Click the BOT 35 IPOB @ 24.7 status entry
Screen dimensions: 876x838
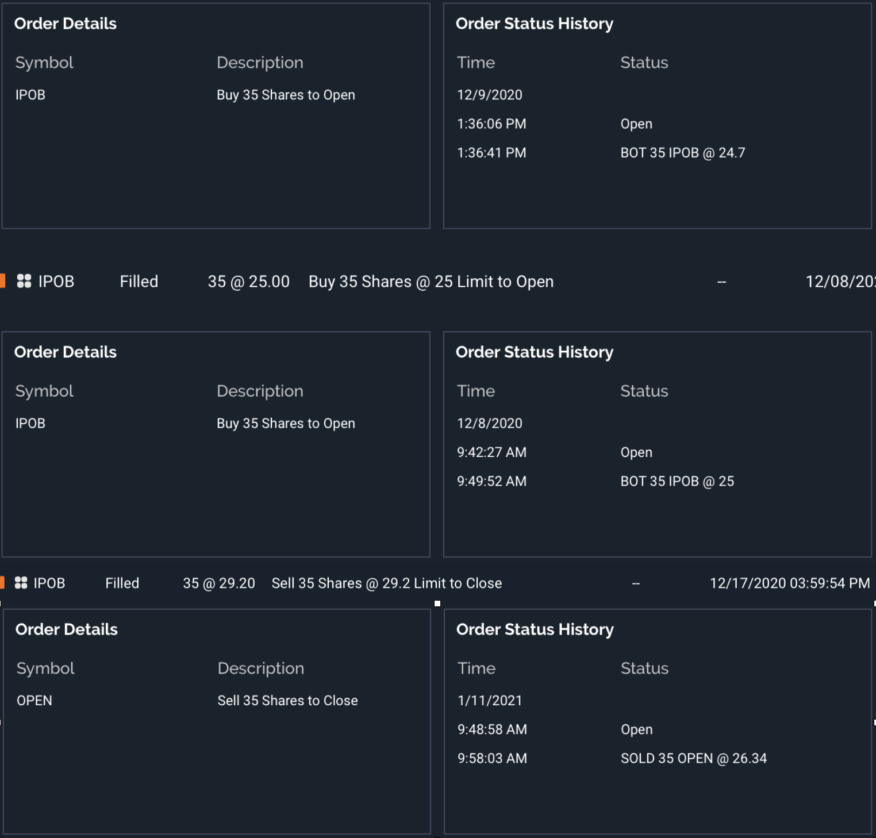pos(682,153)
